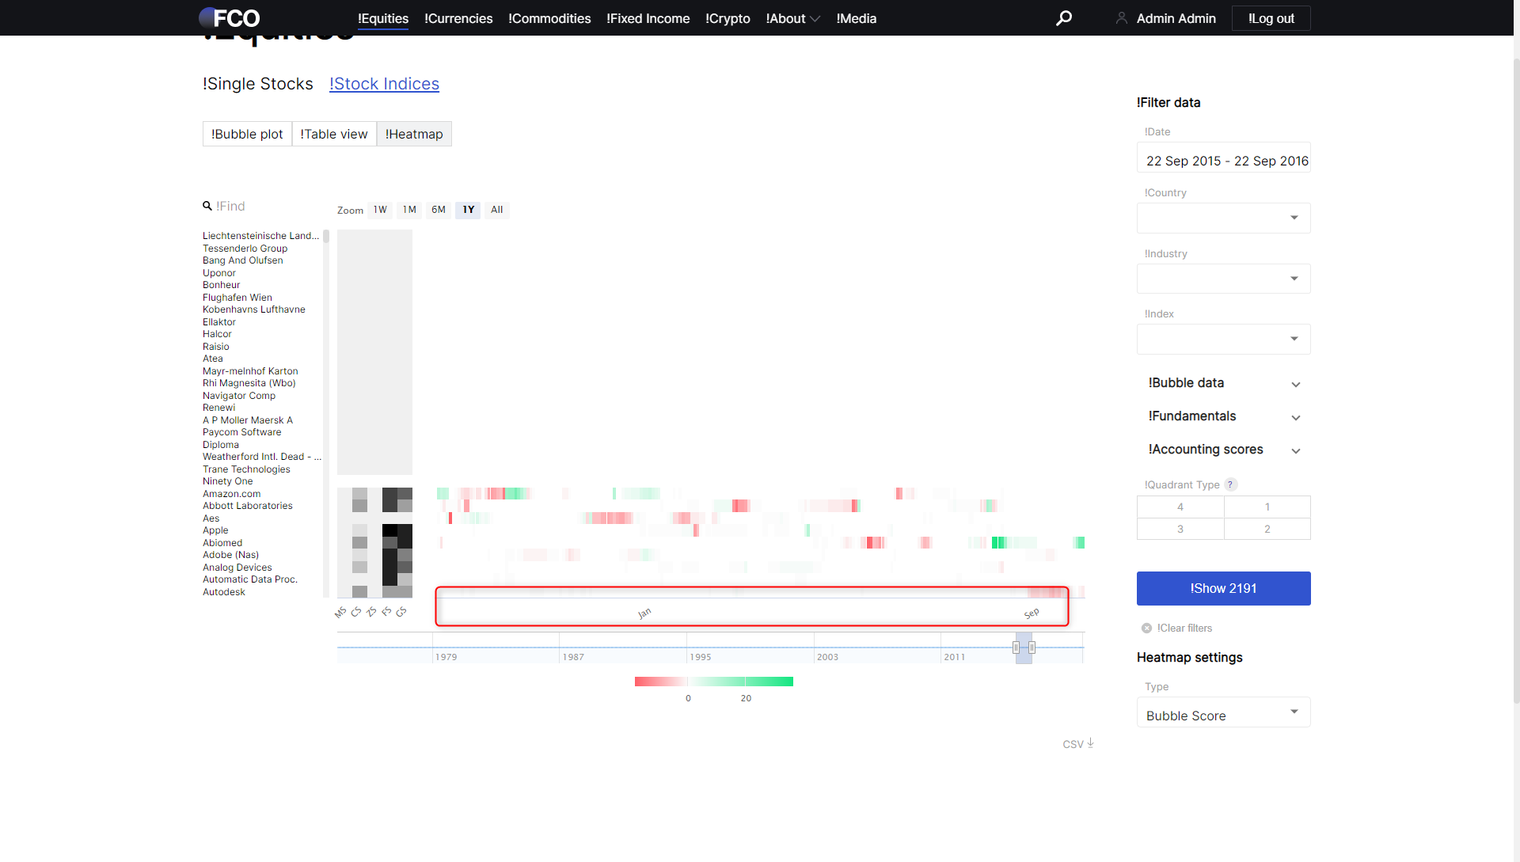The image size is (1520, 862).
Task: Go to the Currencies menu
Action: [458, 18]
